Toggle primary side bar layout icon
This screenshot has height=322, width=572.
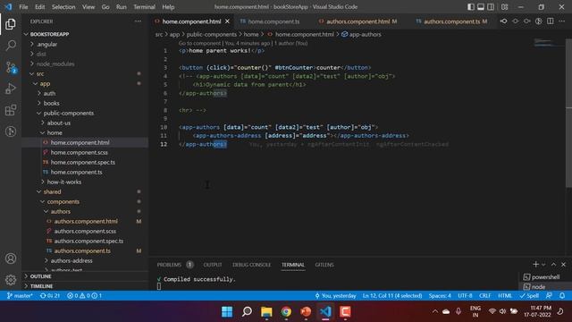point(471,7)
